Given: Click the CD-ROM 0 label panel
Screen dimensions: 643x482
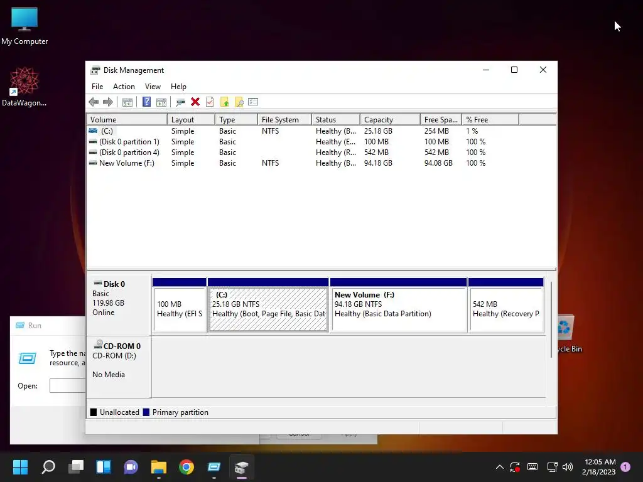Looking at the screenshot, I should tap(119, 367).
